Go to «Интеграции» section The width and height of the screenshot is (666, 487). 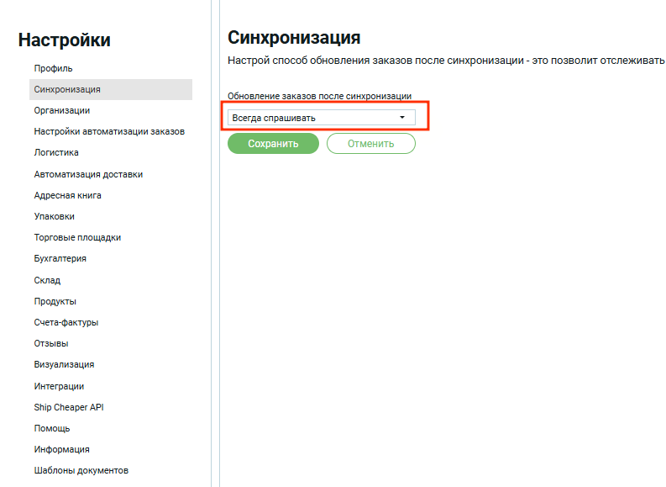click(59, 386)
